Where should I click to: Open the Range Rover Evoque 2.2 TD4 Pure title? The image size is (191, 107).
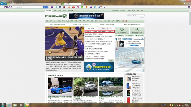tap(85, 98)
